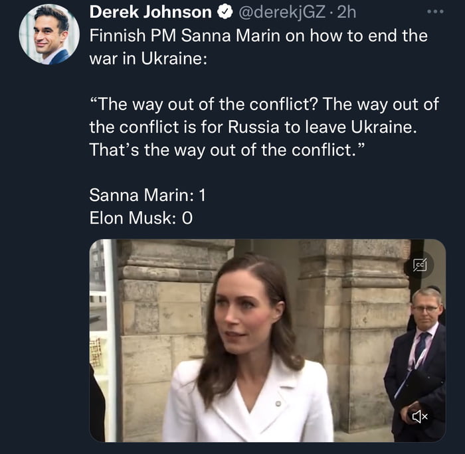Unmute the video with the speaker icon

click(x=420, y=416)
